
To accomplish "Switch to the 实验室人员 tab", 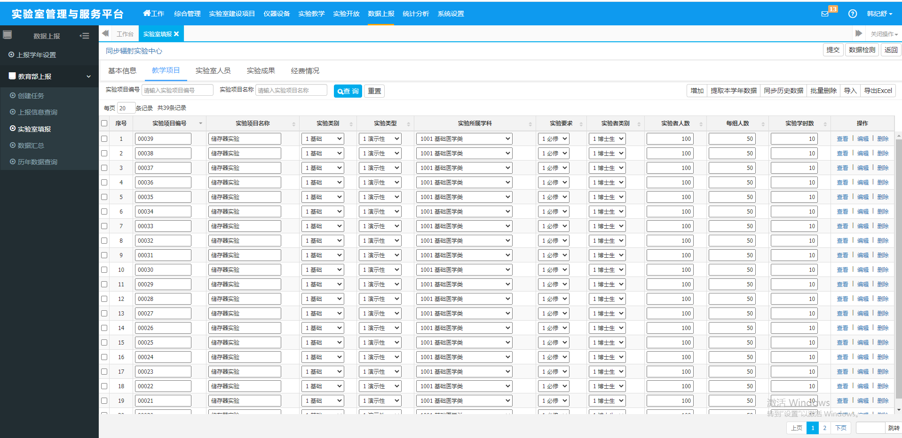I will click(213, 71).
